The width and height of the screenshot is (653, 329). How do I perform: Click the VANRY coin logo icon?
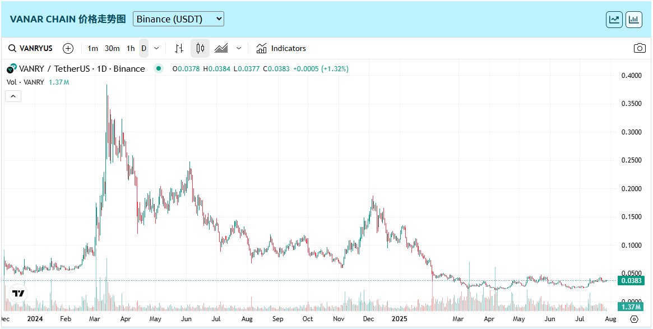point(12,69)
